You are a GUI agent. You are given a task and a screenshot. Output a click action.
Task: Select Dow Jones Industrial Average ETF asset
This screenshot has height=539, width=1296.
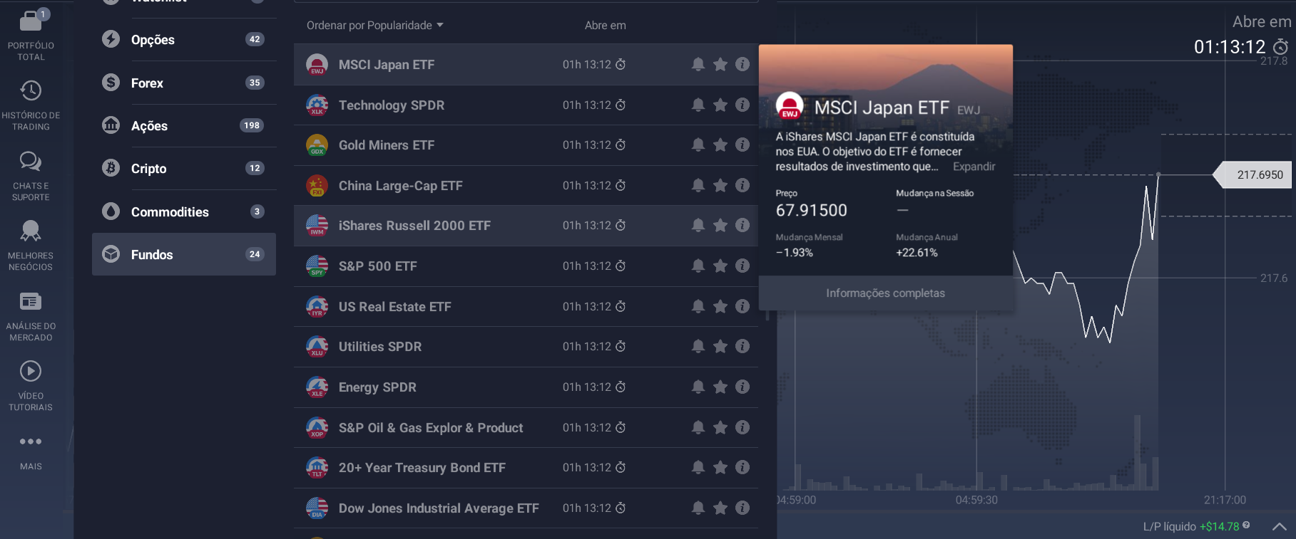coord(526,508)
